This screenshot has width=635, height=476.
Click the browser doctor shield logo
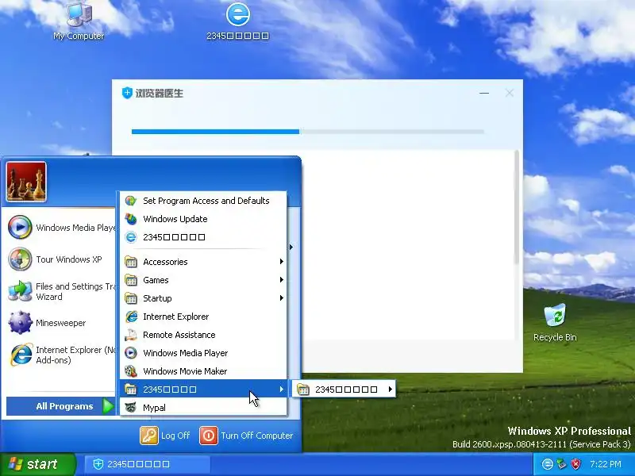point(127,93)
